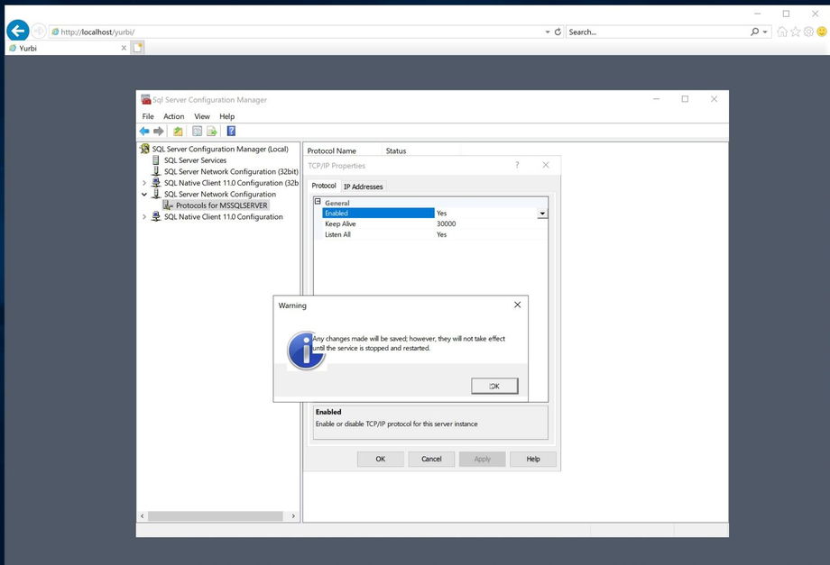The height and width of the screenshot is (565, 830).
Task: Open the browser Favorites star icon
Action: coord(795,32)
